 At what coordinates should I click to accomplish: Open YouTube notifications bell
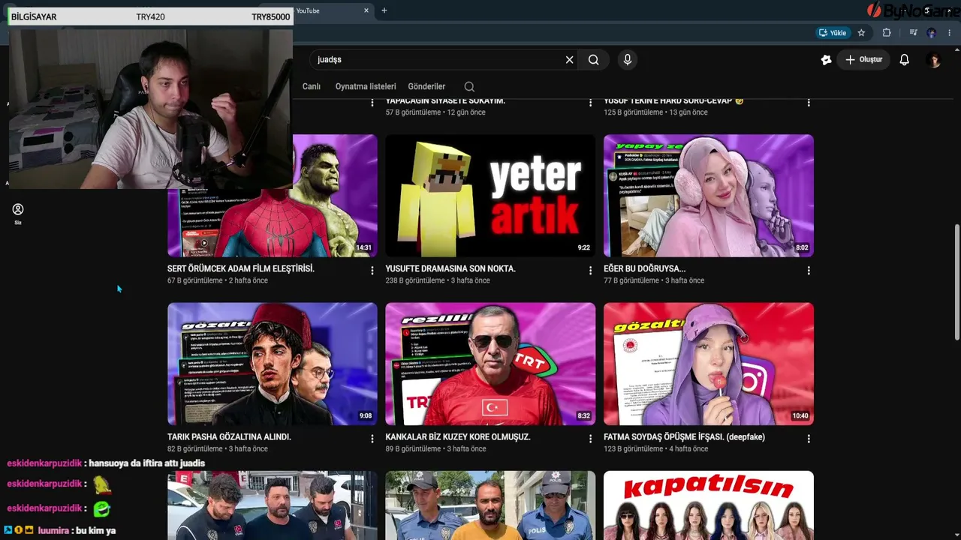click(x=905, y=60)
